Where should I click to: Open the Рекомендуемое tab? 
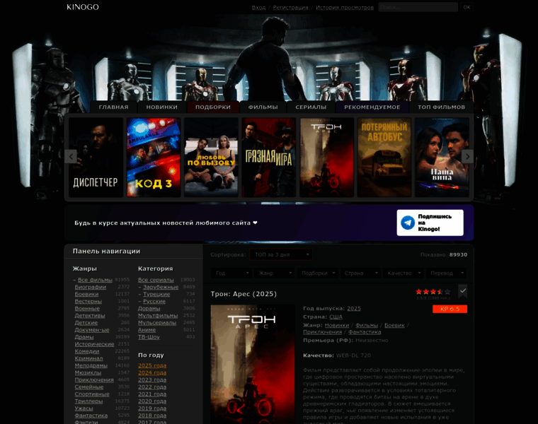coord(372,107)
